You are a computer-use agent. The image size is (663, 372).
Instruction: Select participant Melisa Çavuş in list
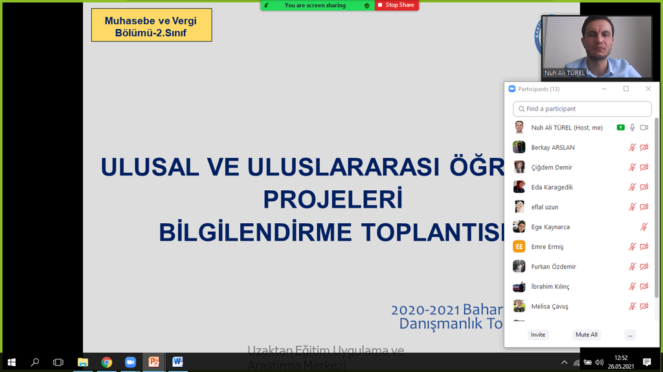pyautogui.click(x=579, y=306)
